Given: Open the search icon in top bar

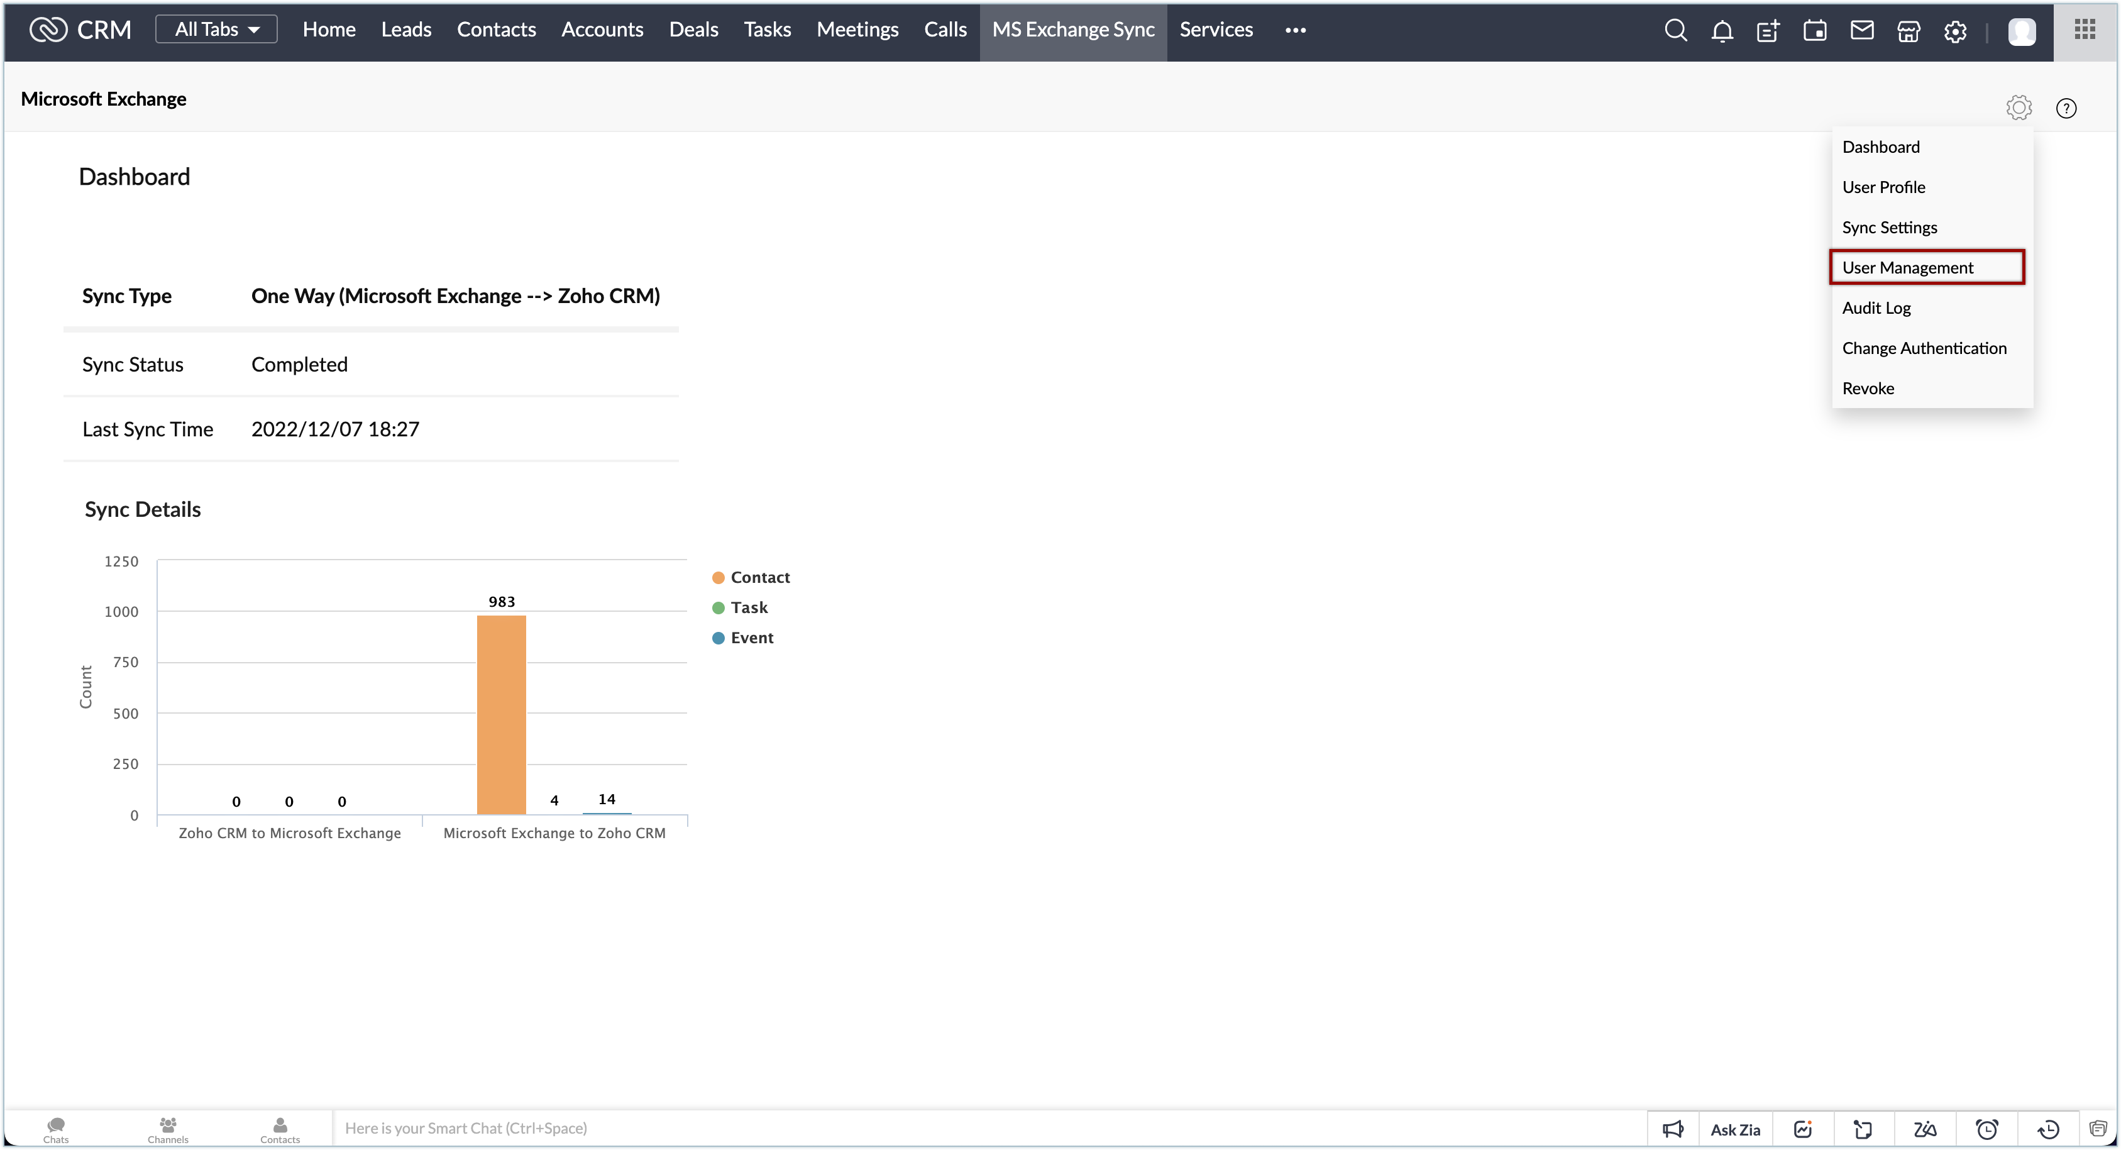Looking at the screenshot, I should (1675, 30).
